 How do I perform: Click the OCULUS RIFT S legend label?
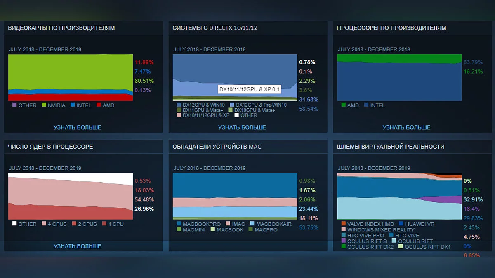coord(366,241)
